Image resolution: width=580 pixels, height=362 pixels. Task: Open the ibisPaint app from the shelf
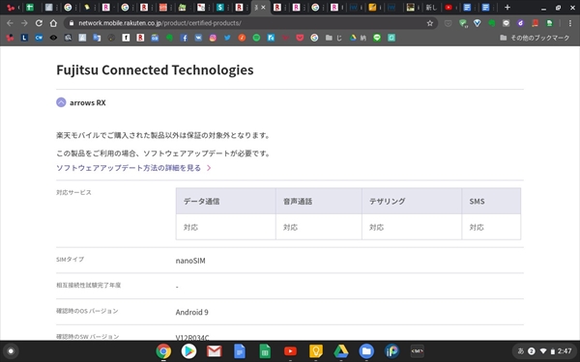(x=391, y=351)
